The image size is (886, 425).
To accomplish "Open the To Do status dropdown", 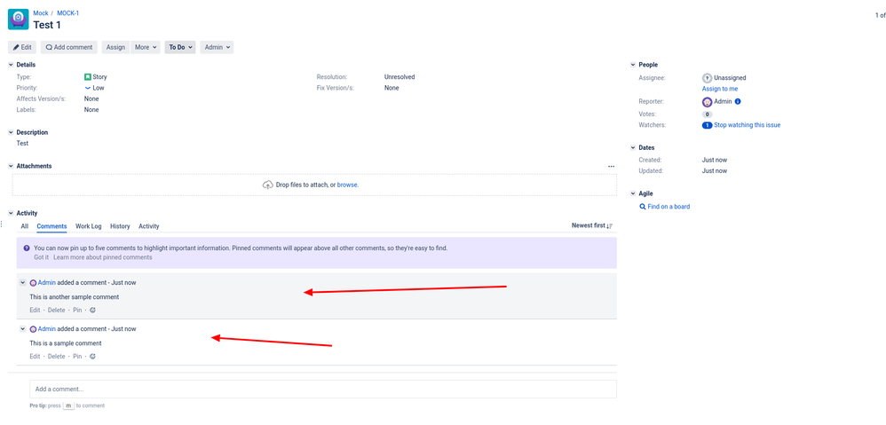I will 180,47.
